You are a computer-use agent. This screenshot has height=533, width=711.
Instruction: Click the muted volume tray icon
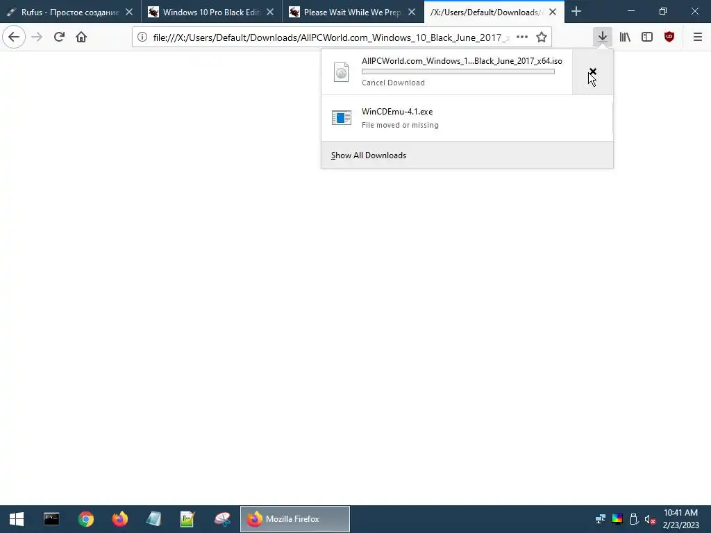pos(651,519)
